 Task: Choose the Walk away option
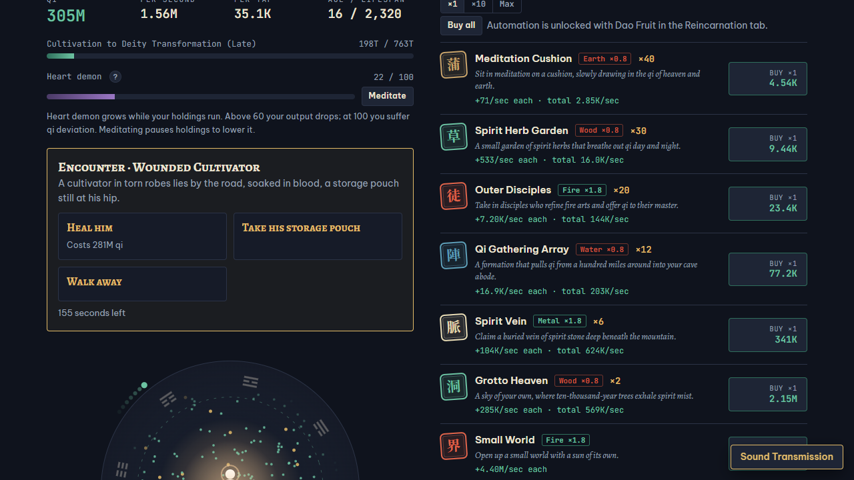(142, 284)
